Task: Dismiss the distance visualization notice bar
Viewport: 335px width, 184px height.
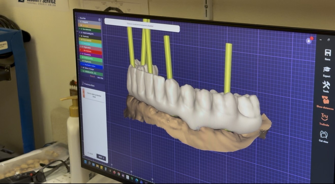Action: point(142,26)
